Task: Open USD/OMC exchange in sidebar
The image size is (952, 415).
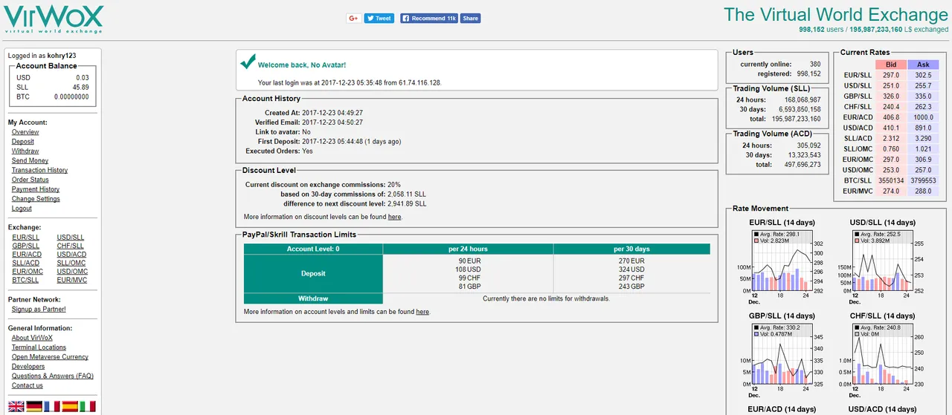Action: coord(72,272)
